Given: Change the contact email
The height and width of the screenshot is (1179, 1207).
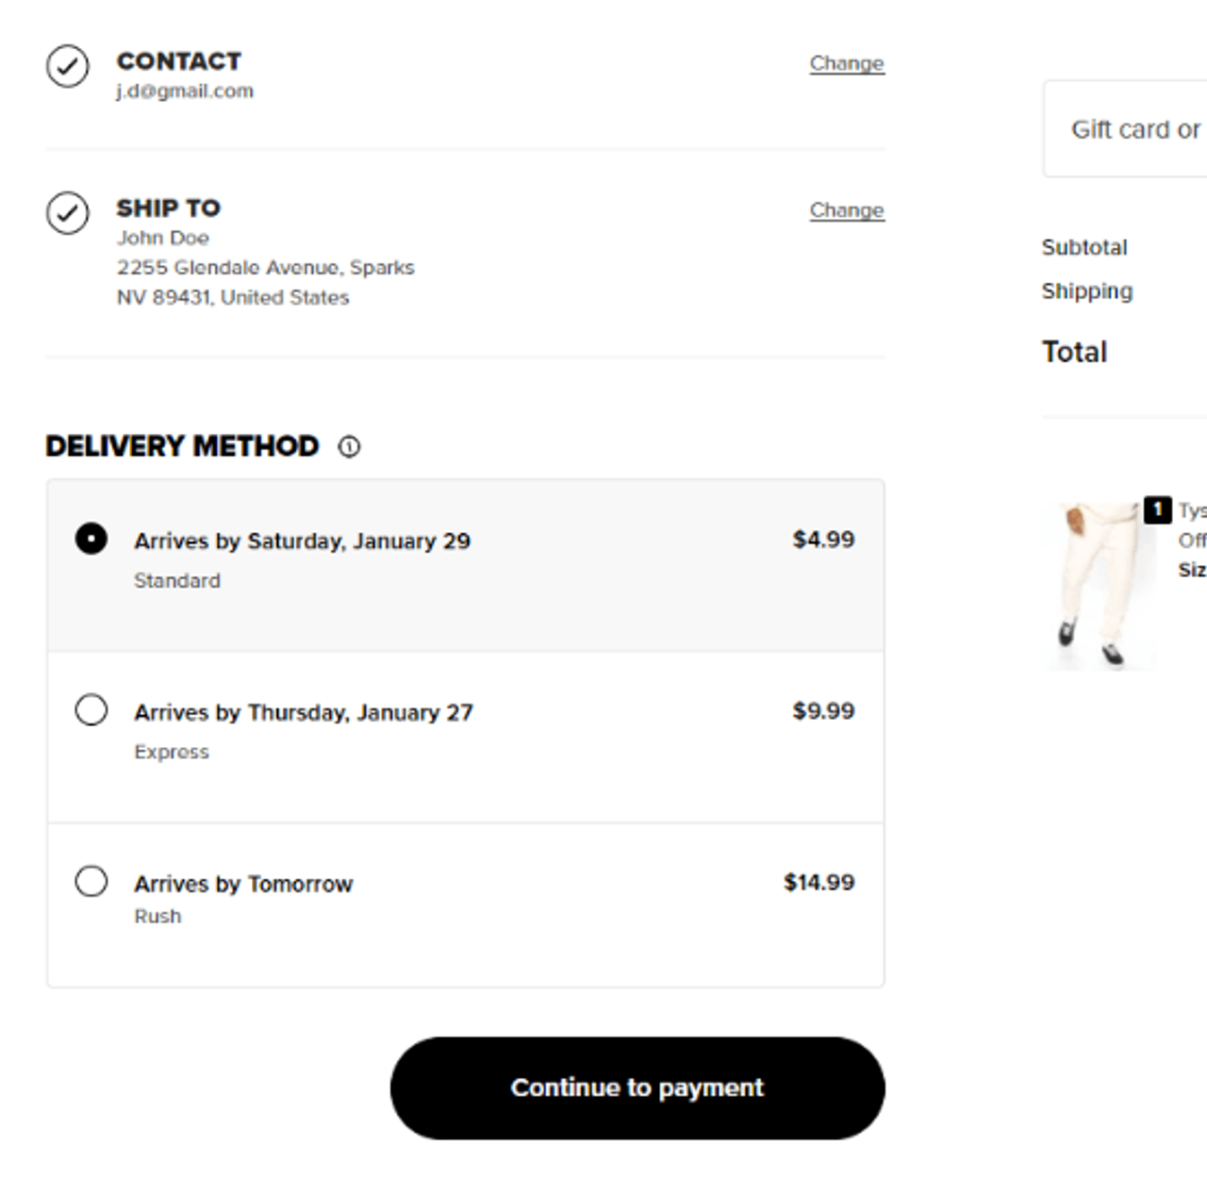Looking at the screenshot, I should point(846,63).
